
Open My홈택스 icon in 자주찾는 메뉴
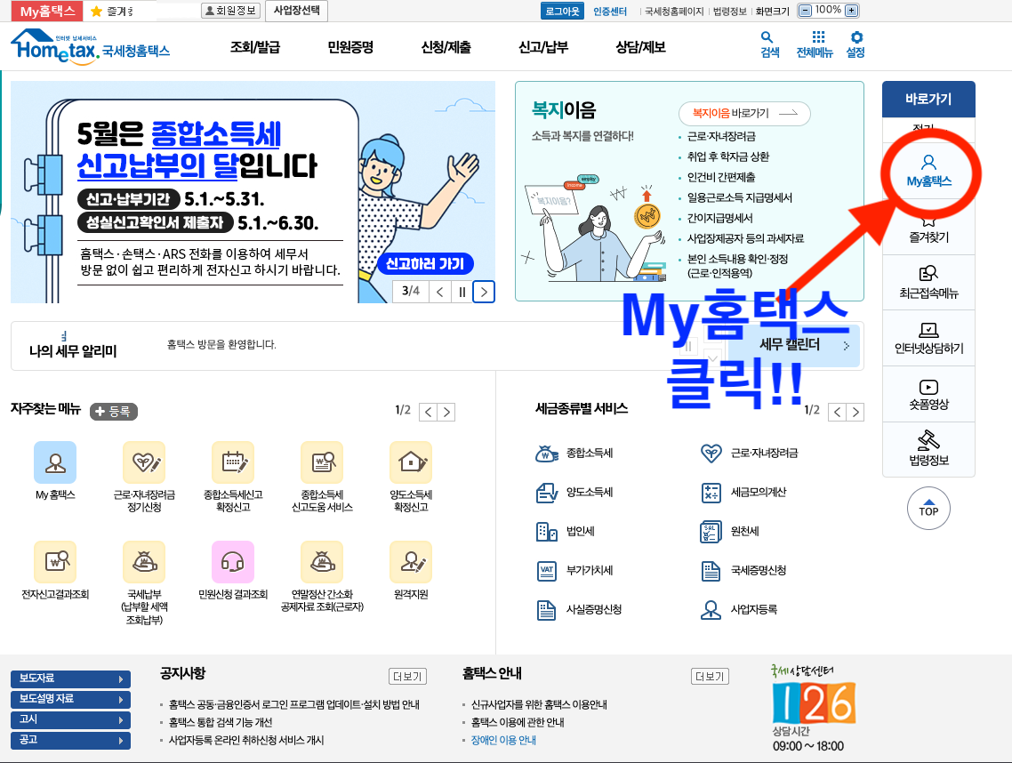pos(55,462)
